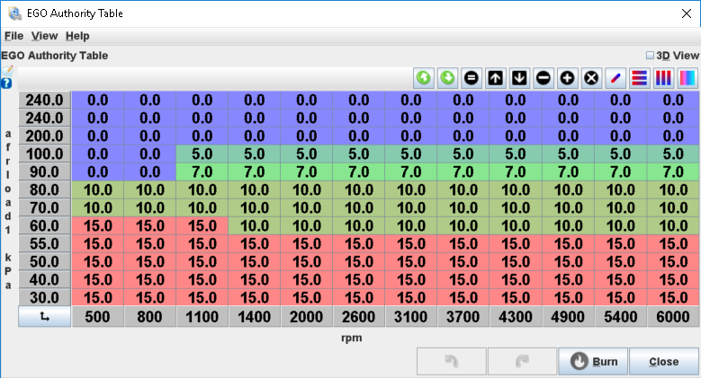
Task: Click the circular X multiply icon
Action: click(x=591, y=78)
